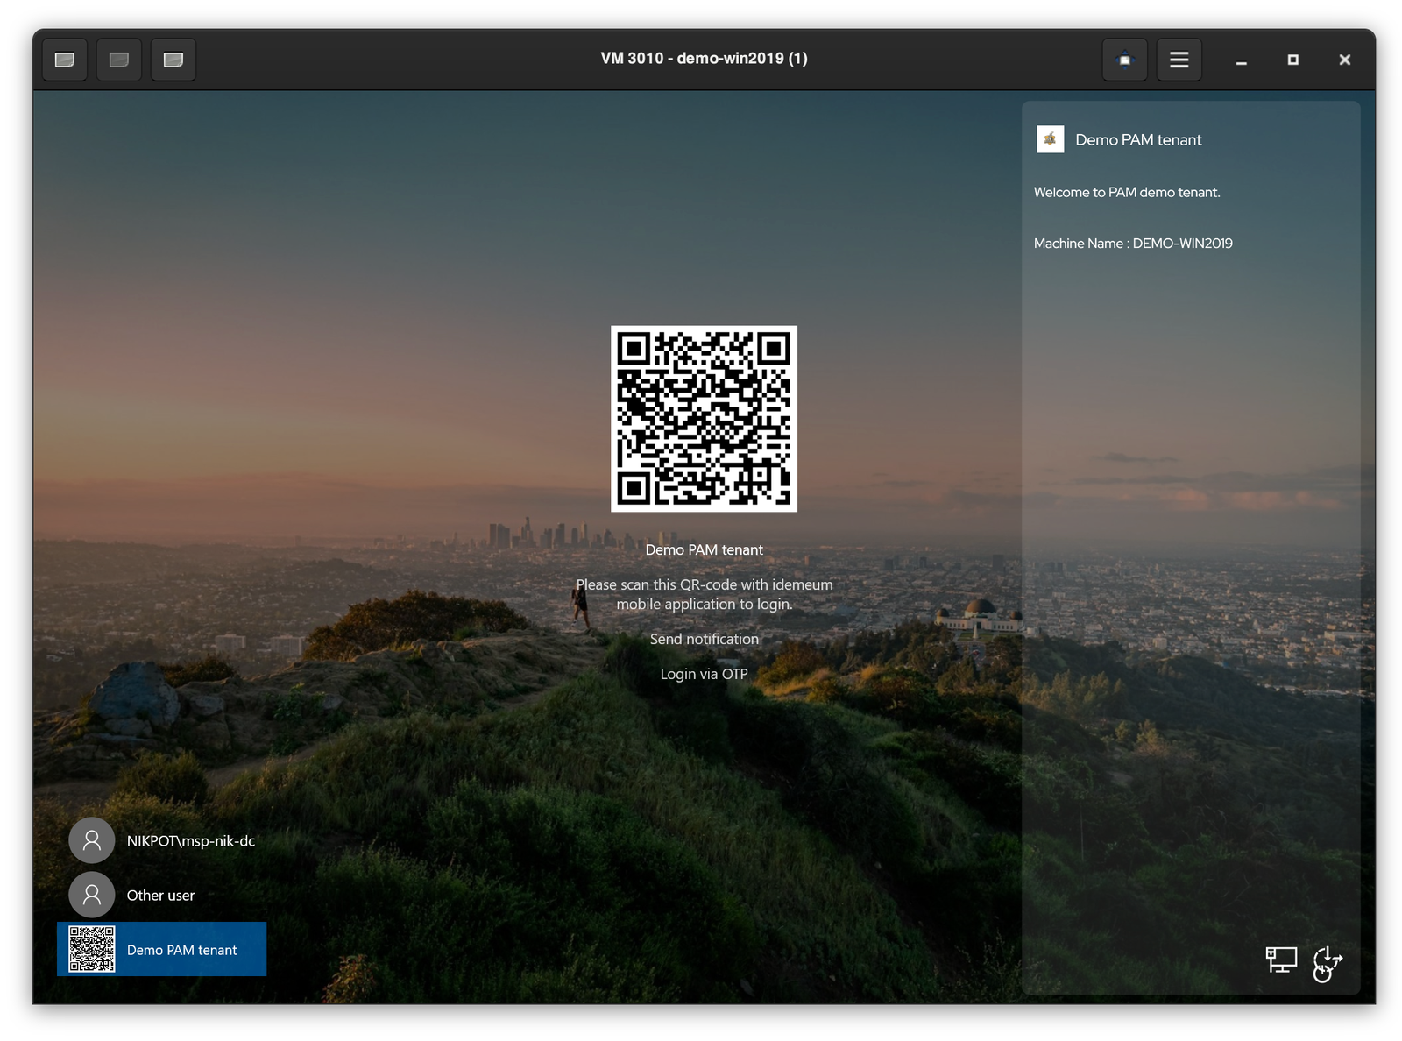Select the Other user avatar icon
The height and width of the screenshot is (1041, 1402).
click(92, 895)
